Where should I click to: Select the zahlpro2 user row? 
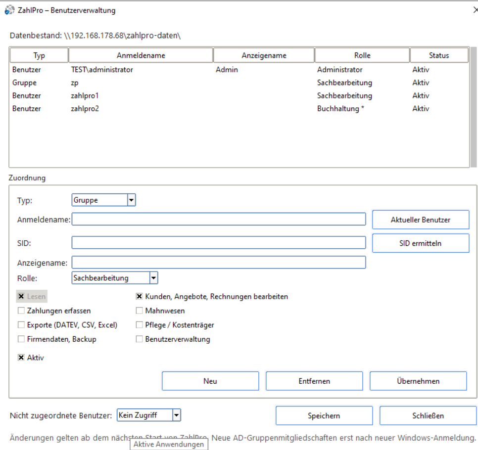(239, 109)
